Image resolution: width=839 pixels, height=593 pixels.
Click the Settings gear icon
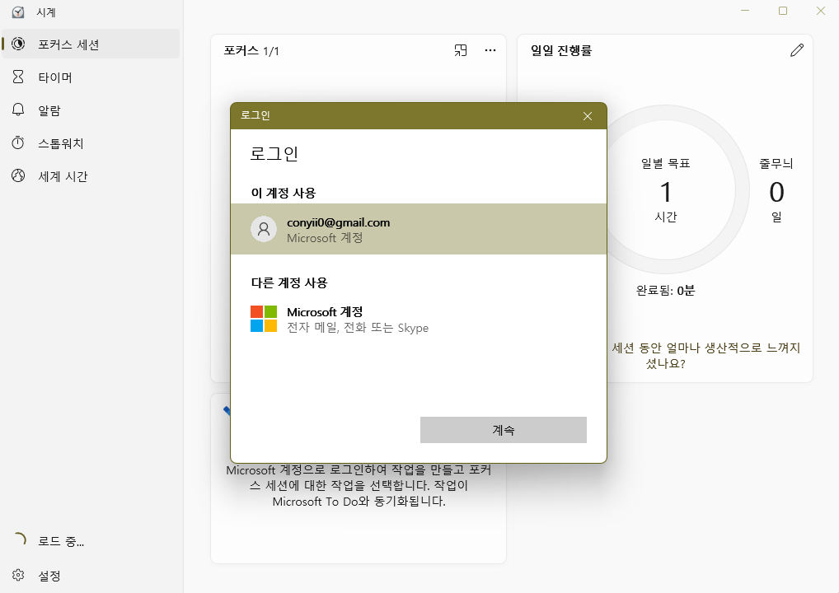pyautogui.click(x=18, y=575)
